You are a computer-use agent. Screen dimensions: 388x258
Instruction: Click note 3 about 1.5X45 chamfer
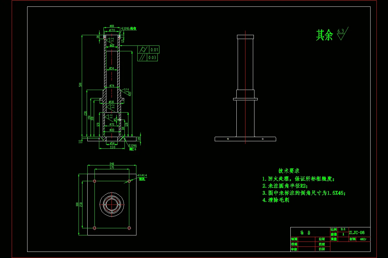[x=304, y=193]
